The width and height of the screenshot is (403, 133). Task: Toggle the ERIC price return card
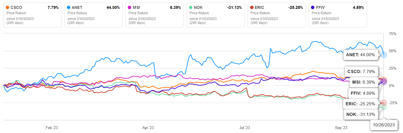click(277, 15)
